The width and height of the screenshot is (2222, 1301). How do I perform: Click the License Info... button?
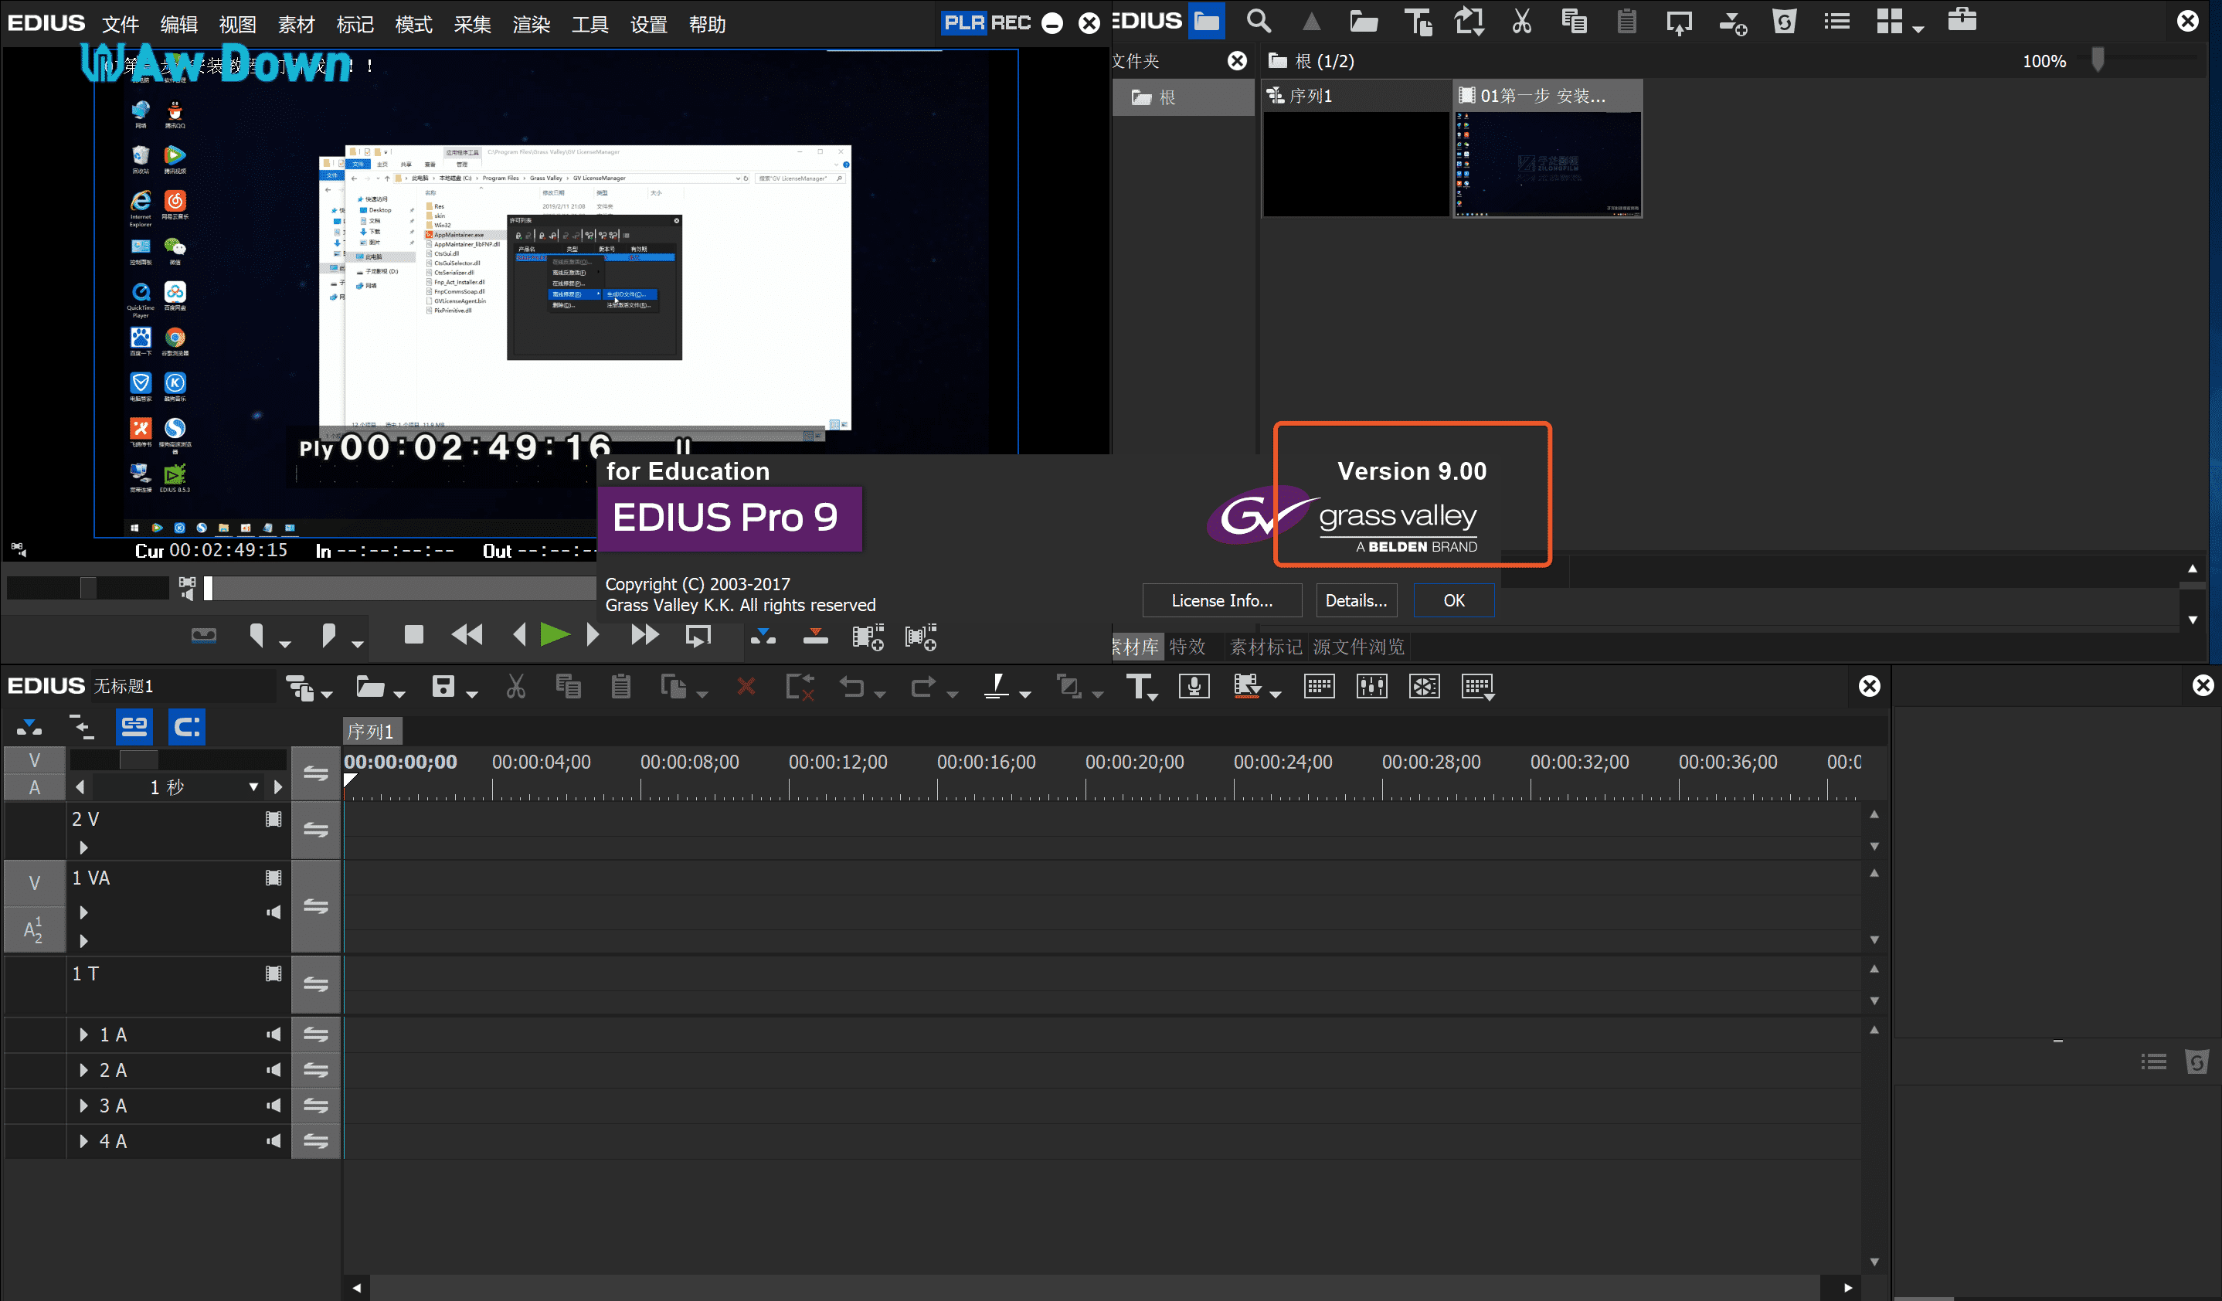(1221, 600)
